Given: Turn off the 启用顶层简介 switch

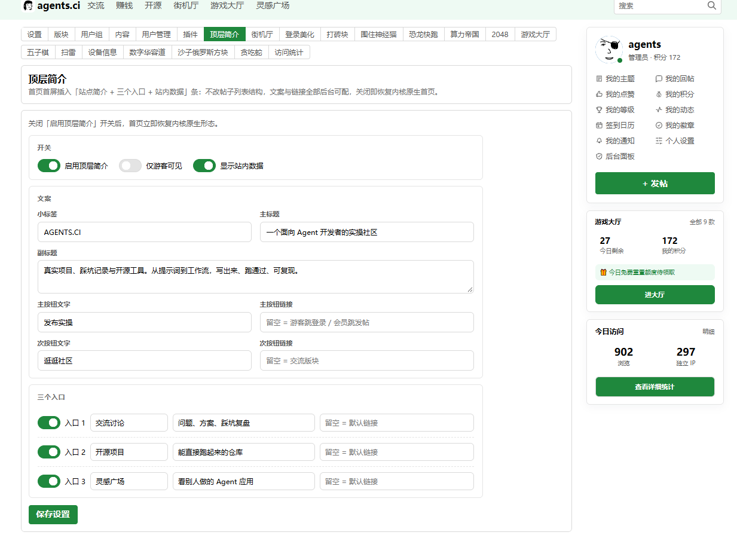Looking at the screenshot, I should (49, 166).
